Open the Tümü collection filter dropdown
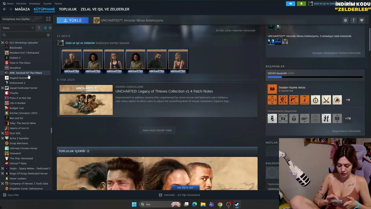The height and width of the screenshot is (209, 371). pos(18,28)
